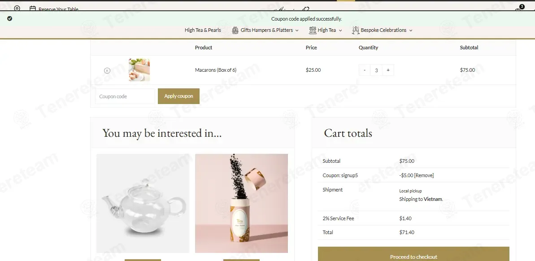Increase Macarons quantity with plus button
535x261 pixels.
tap(388, 70)
